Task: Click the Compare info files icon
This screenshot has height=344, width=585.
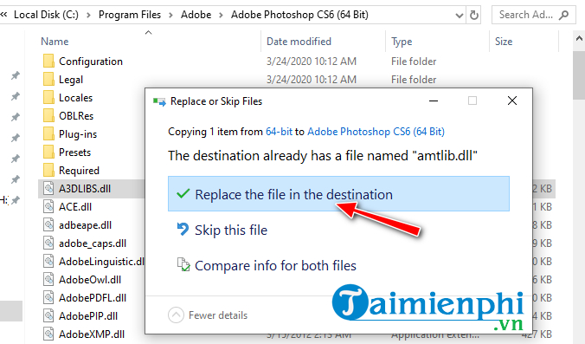Action: 183,265
